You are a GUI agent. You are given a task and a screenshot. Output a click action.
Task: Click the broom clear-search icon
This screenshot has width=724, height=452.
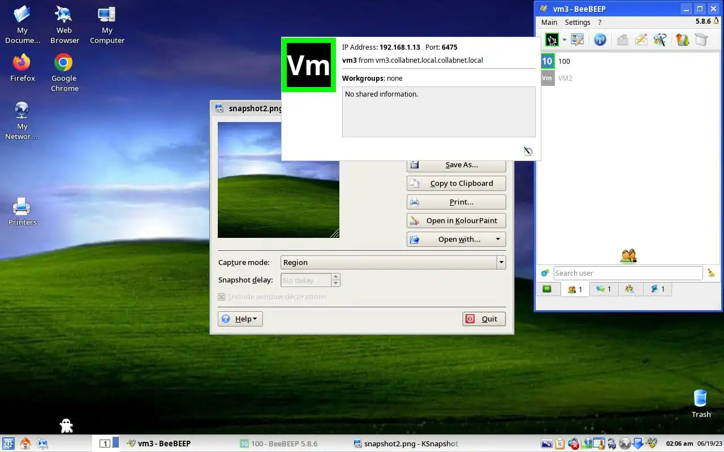[712, 273]
